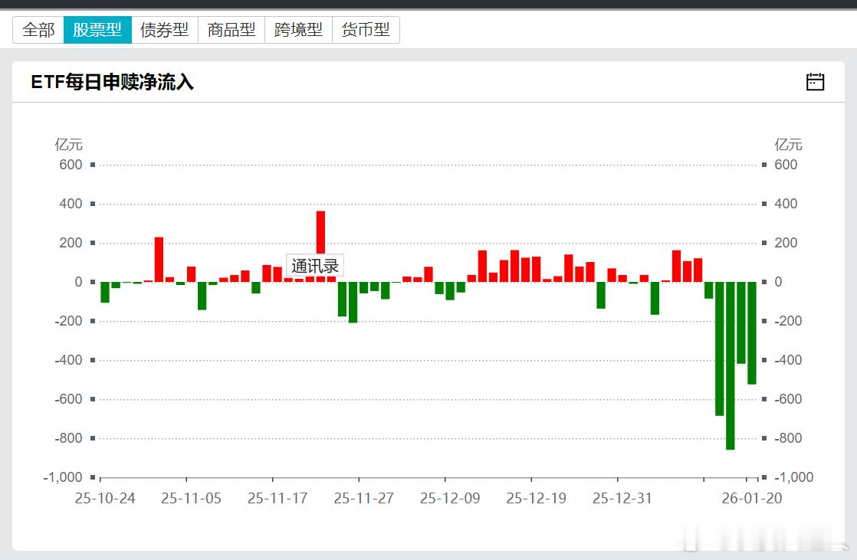The image size is (857, 560).
Task: Select the 货币型 tab
Action: pos(366,30)
